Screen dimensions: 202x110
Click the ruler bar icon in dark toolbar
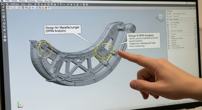pyautogui.click(x=52, y=4)
